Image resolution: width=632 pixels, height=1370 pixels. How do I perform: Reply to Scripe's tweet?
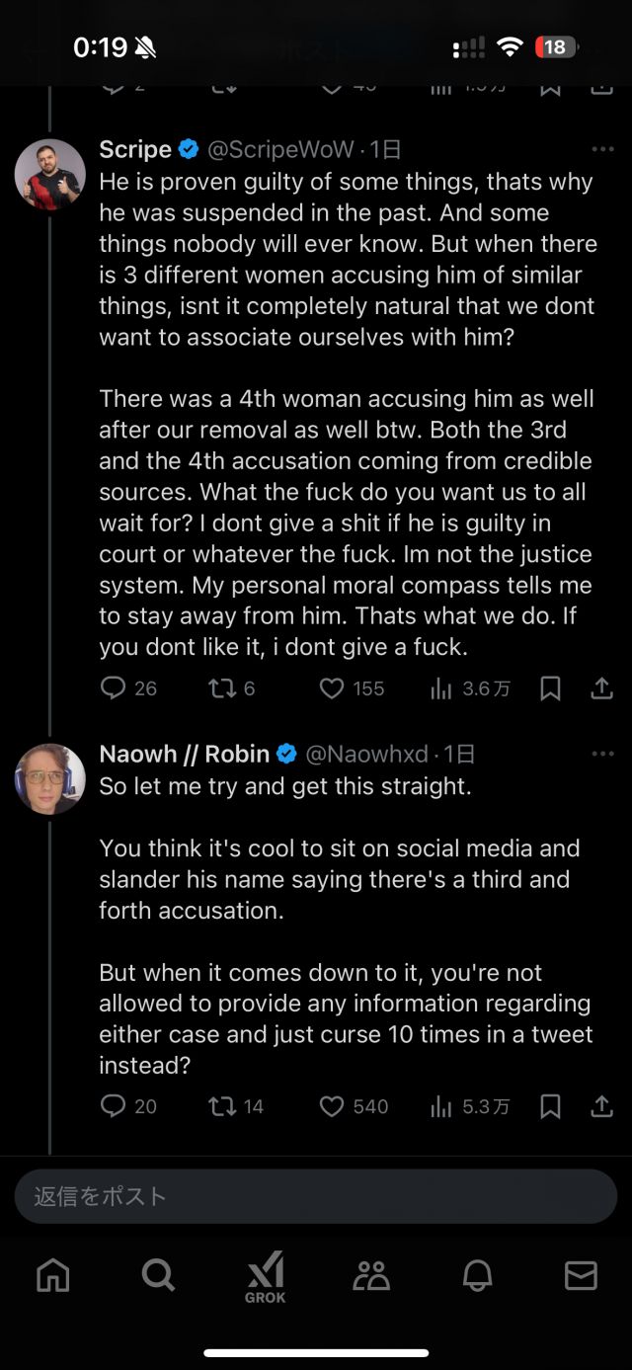click(114, 688)
